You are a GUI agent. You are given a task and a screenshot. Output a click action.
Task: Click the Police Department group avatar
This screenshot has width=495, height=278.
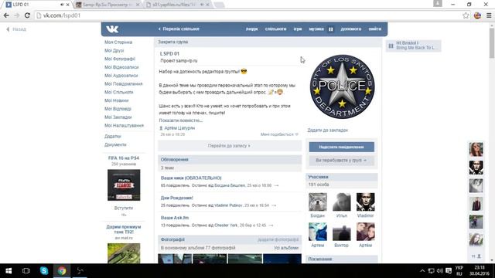[x=342, y=86]
